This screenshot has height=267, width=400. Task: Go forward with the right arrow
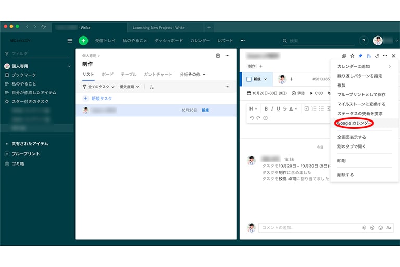pos(35,27)
